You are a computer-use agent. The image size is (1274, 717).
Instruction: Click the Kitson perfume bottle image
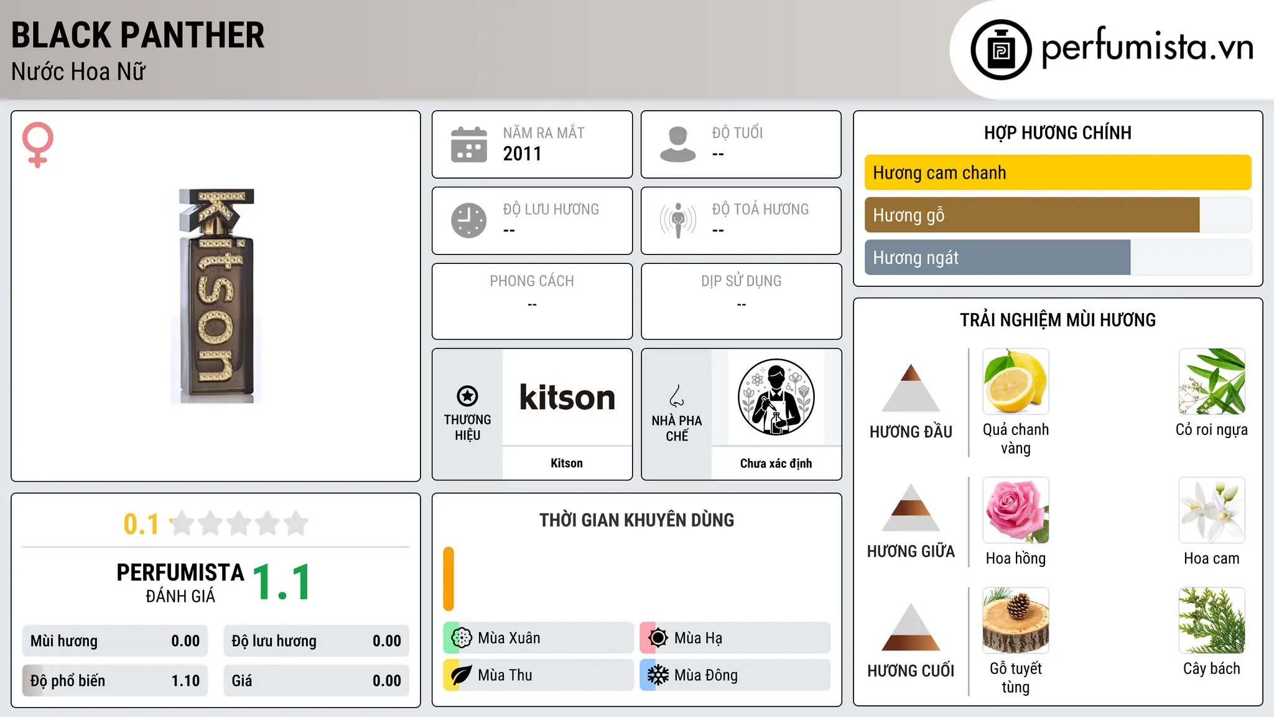click(216, 296)
